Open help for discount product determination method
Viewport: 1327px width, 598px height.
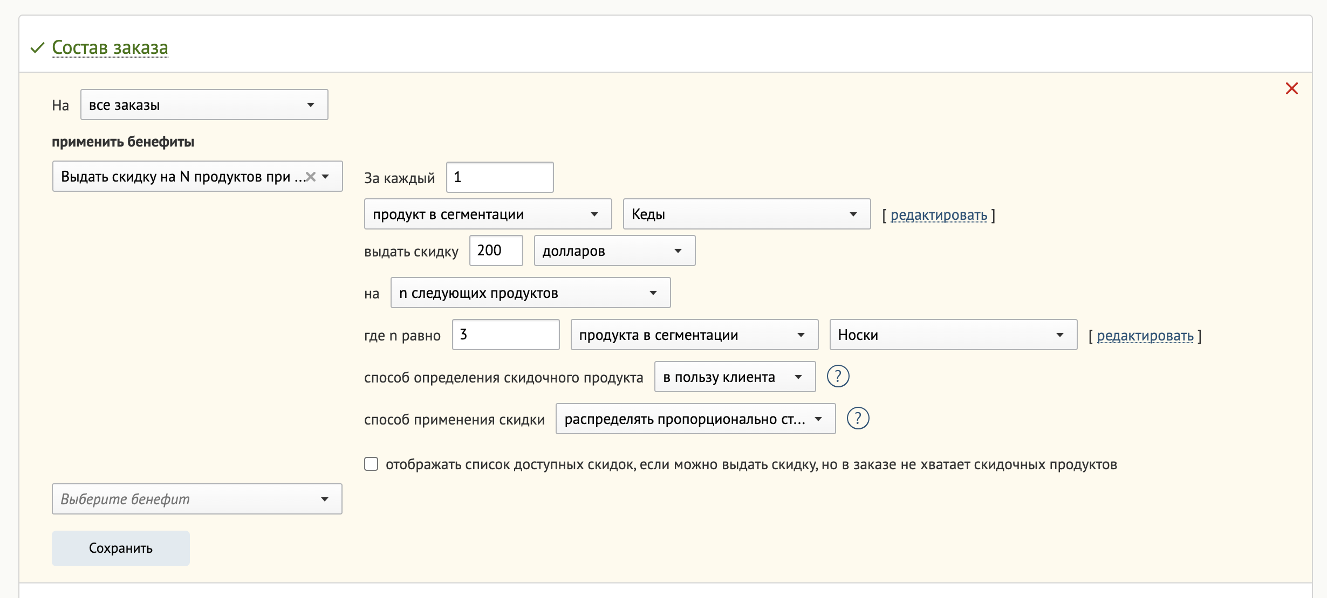tap(838, 376)
